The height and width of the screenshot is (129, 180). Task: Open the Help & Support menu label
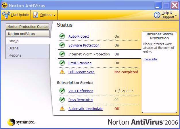point(168,15)
